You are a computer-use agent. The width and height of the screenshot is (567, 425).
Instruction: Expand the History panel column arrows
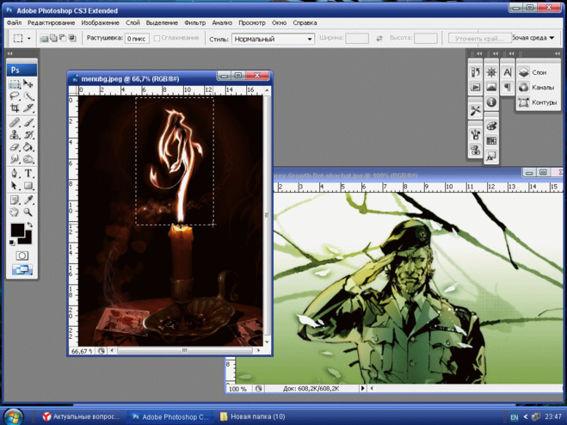click(479, 53)
